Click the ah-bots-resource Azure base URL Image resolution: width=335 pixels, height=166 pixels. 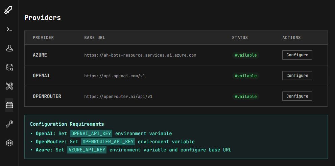pyautogui.click(x=140, y=55)
